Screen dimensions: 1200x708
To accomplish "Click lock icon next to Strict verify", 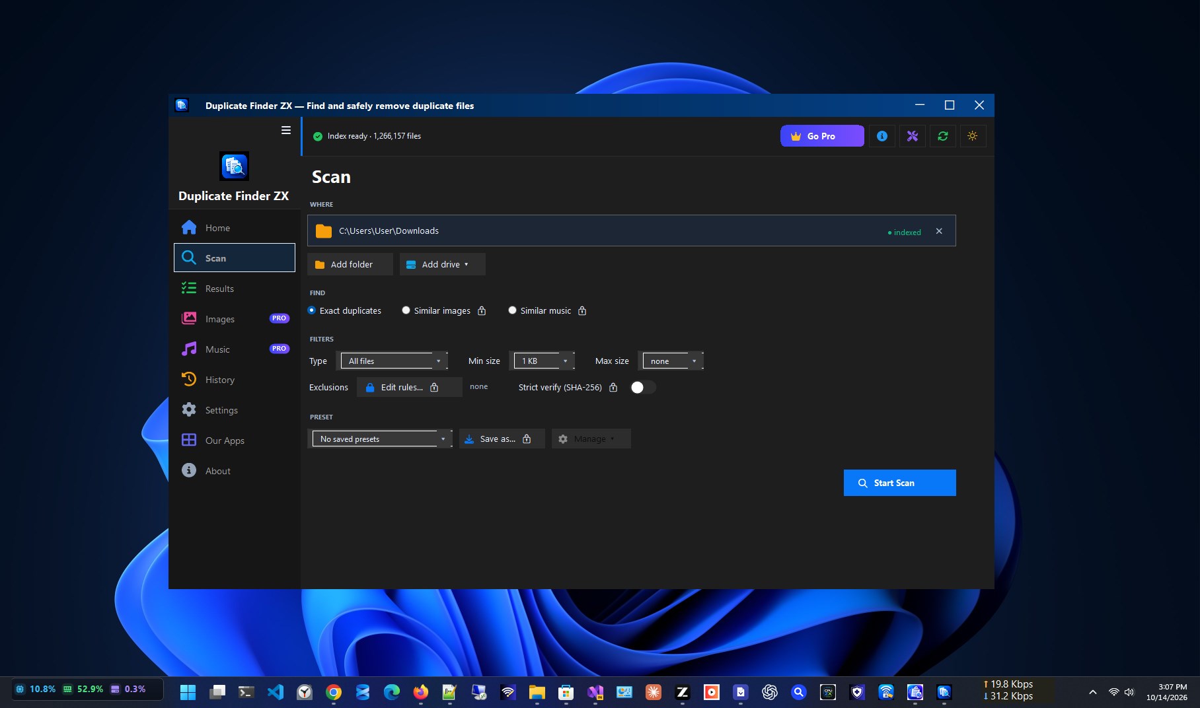I will click(x=613, y=388).
